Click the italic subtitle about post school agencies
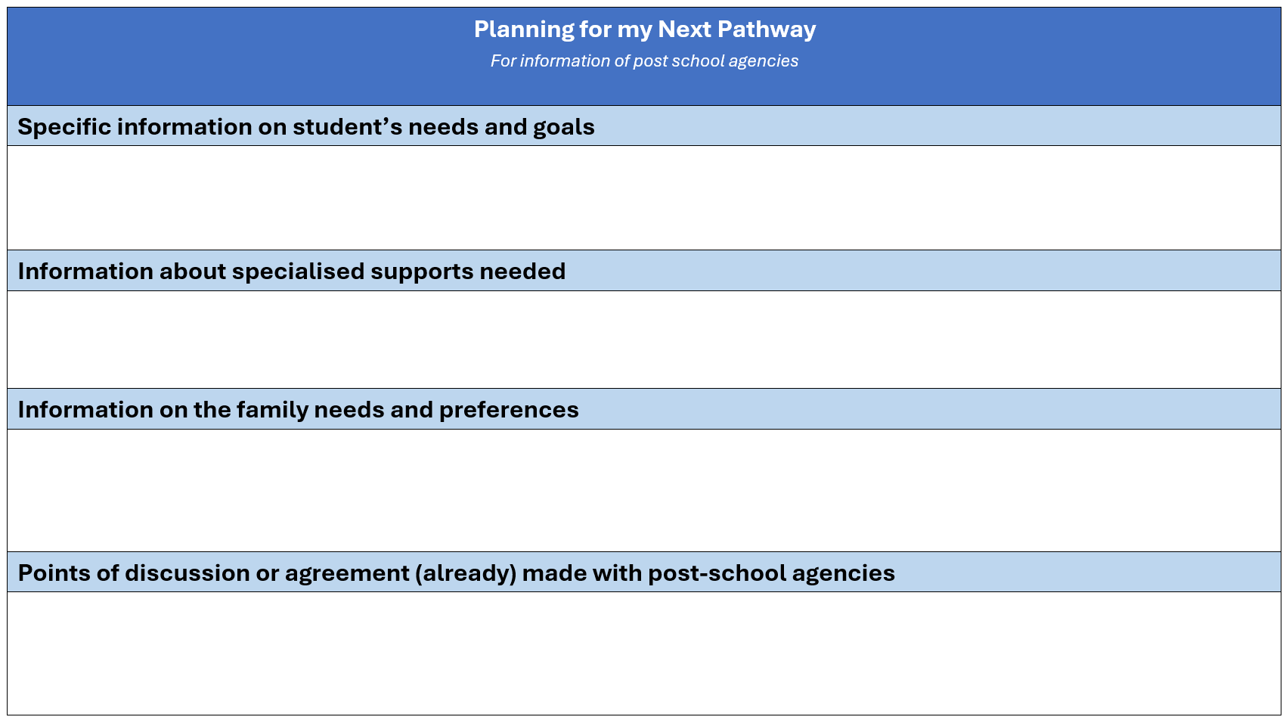This screenshot has height=720, width=1286. pos(644,61)
